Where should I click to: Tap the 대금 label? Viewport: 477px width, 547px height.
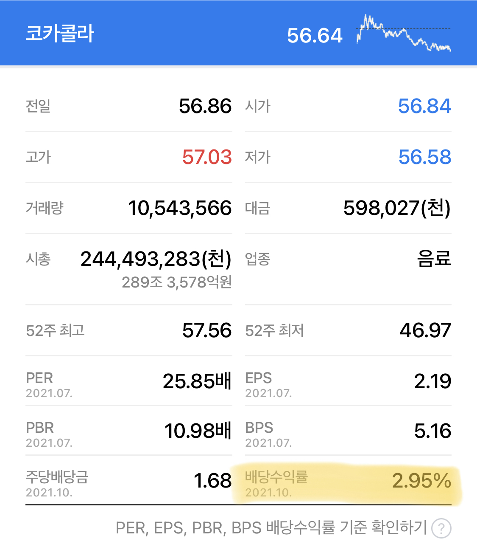(257, 208)
